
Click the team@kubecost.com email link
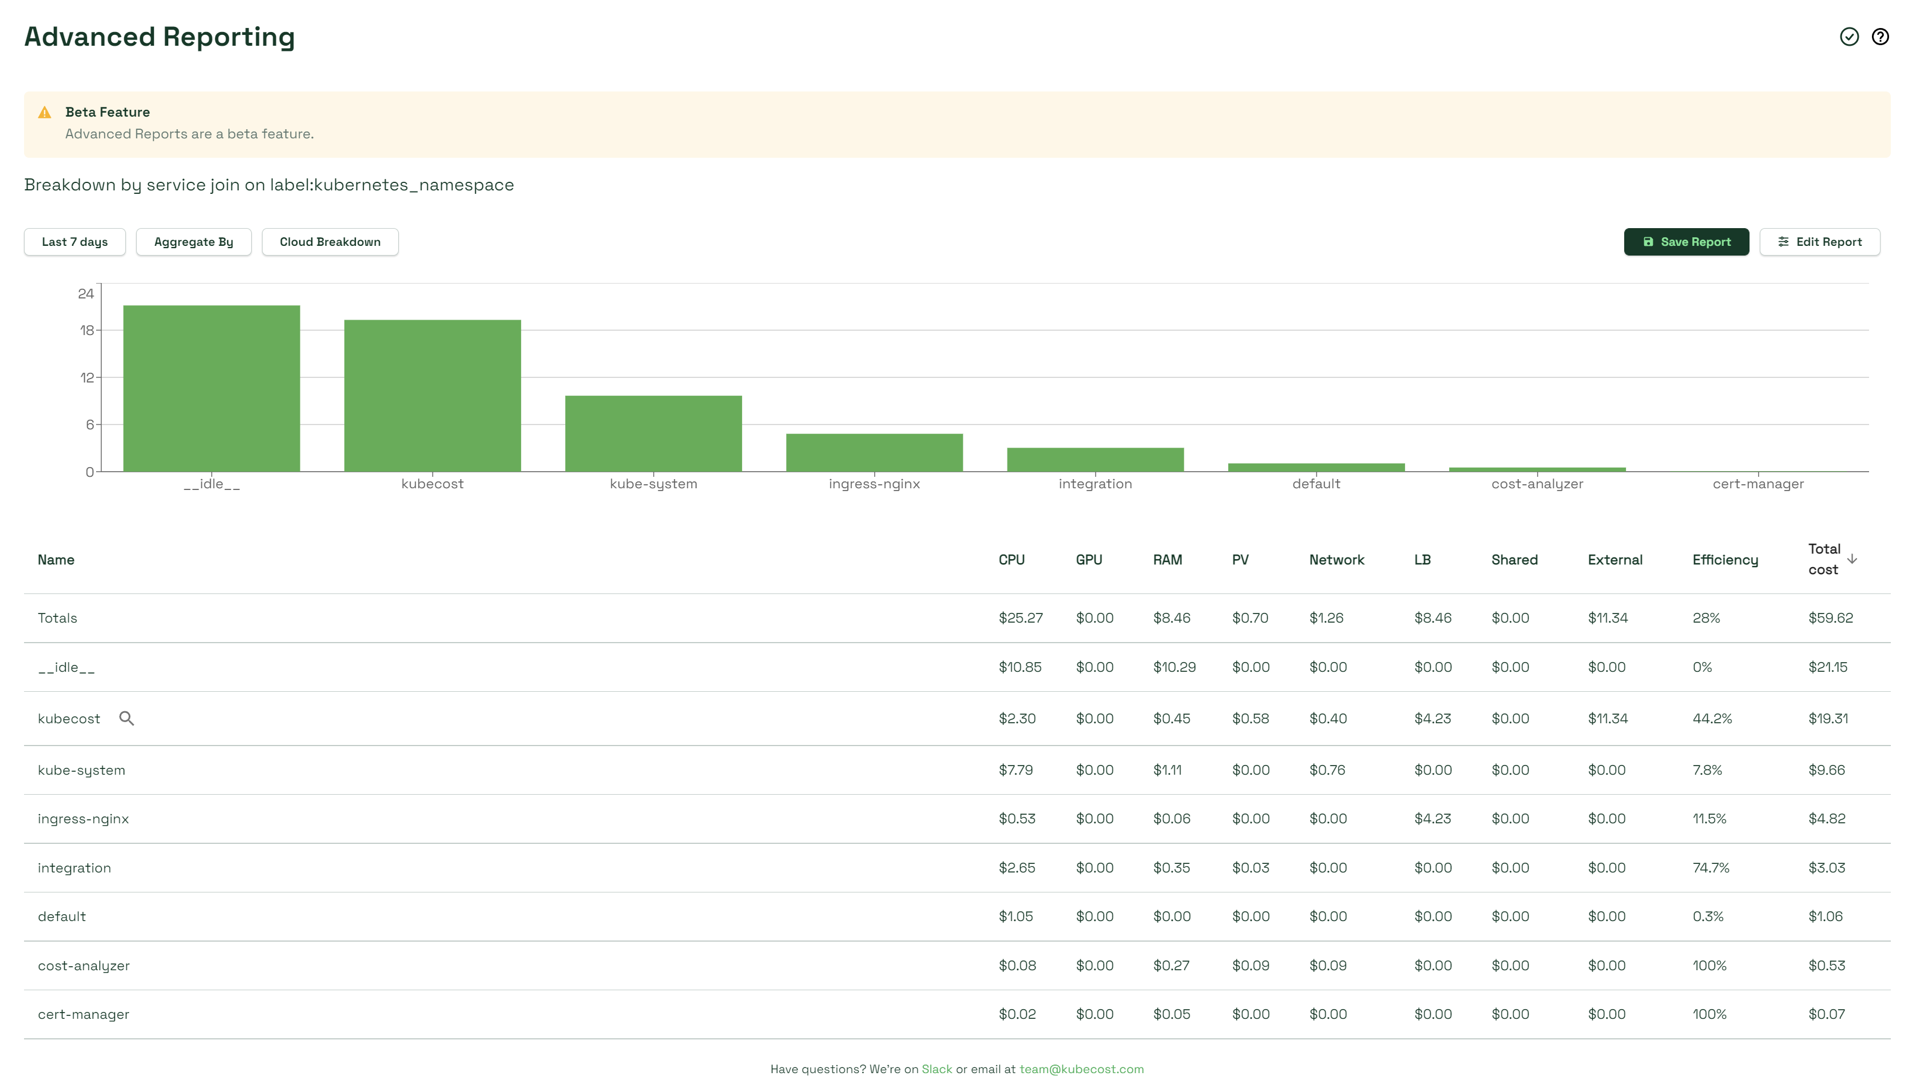click(1082, 1068)
